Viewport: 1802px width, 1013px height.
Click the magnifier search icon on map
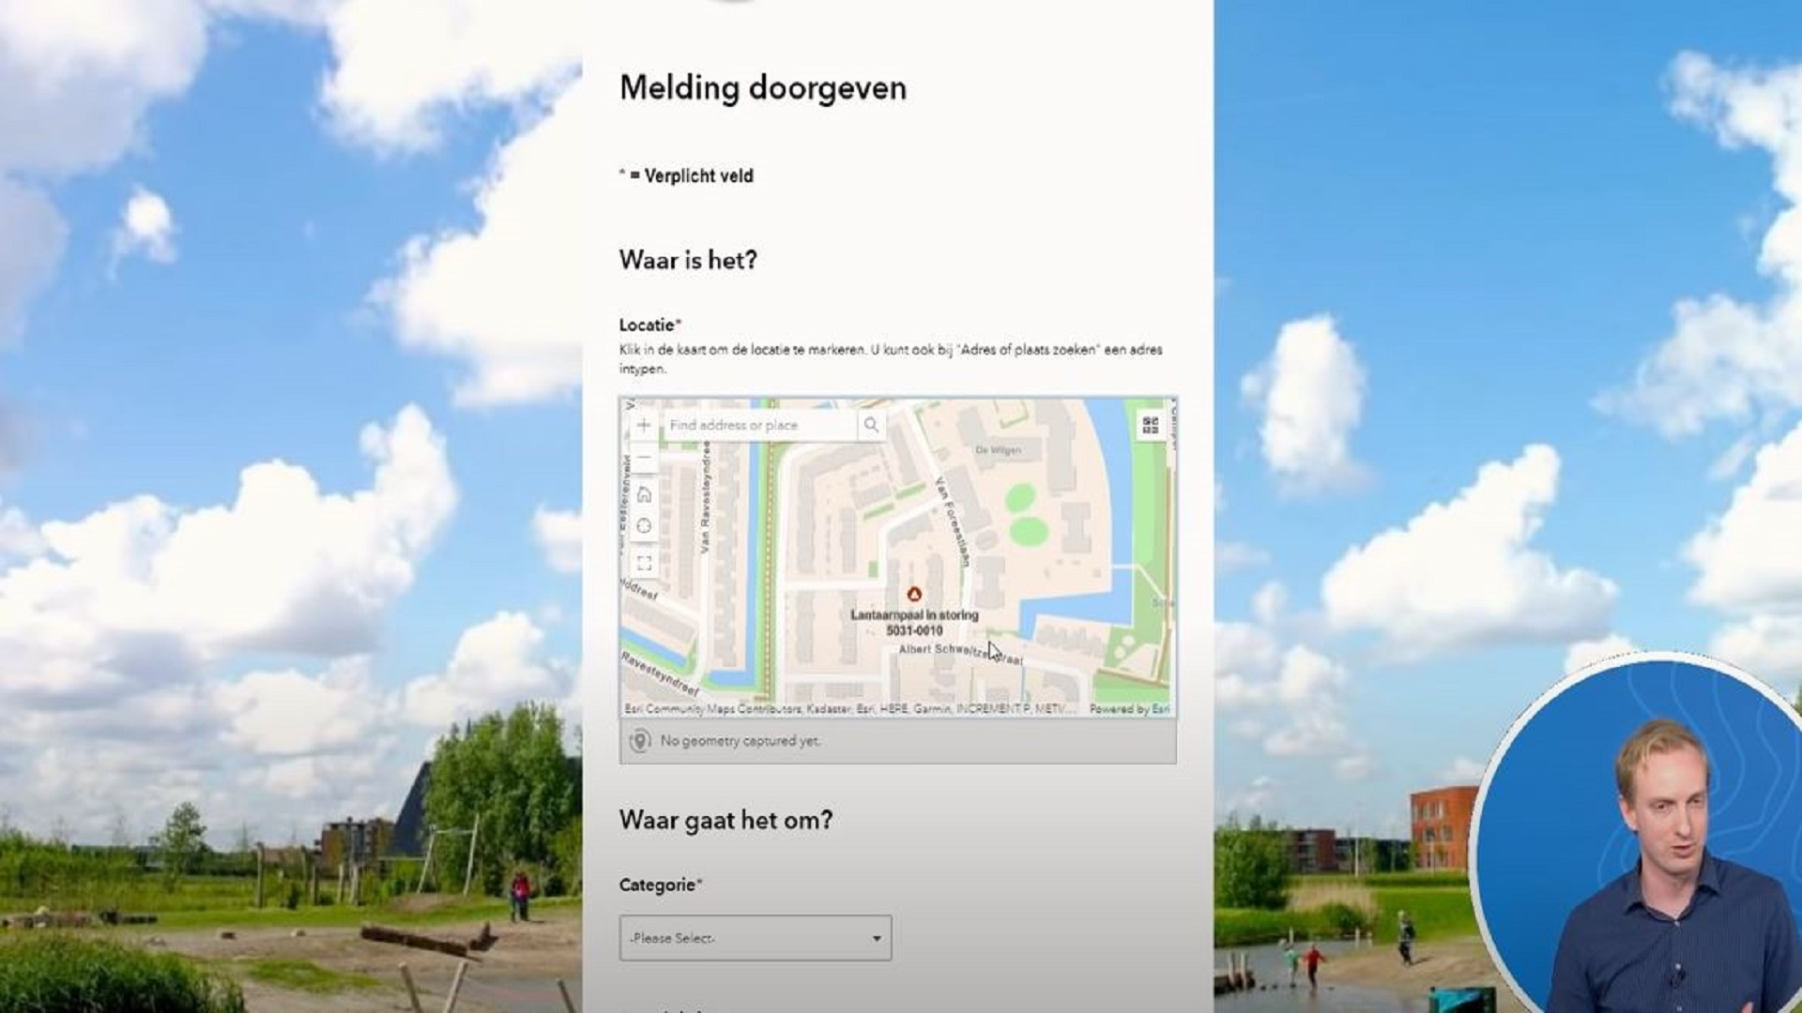pyautogui.click(x=871, y=425)
